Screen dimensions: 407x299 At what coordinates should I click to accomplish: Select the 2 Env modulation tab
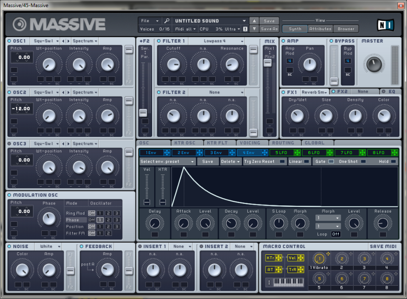point(184,153)
